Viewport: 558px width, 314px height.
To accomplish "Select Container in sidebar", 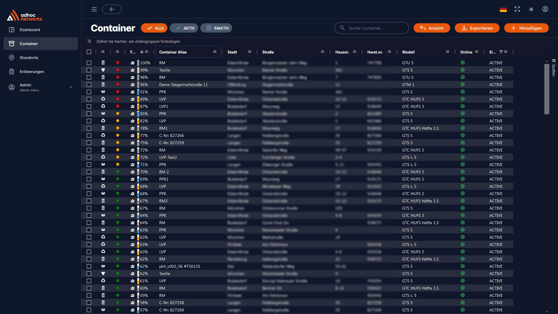I will click(x=41, y=44).
